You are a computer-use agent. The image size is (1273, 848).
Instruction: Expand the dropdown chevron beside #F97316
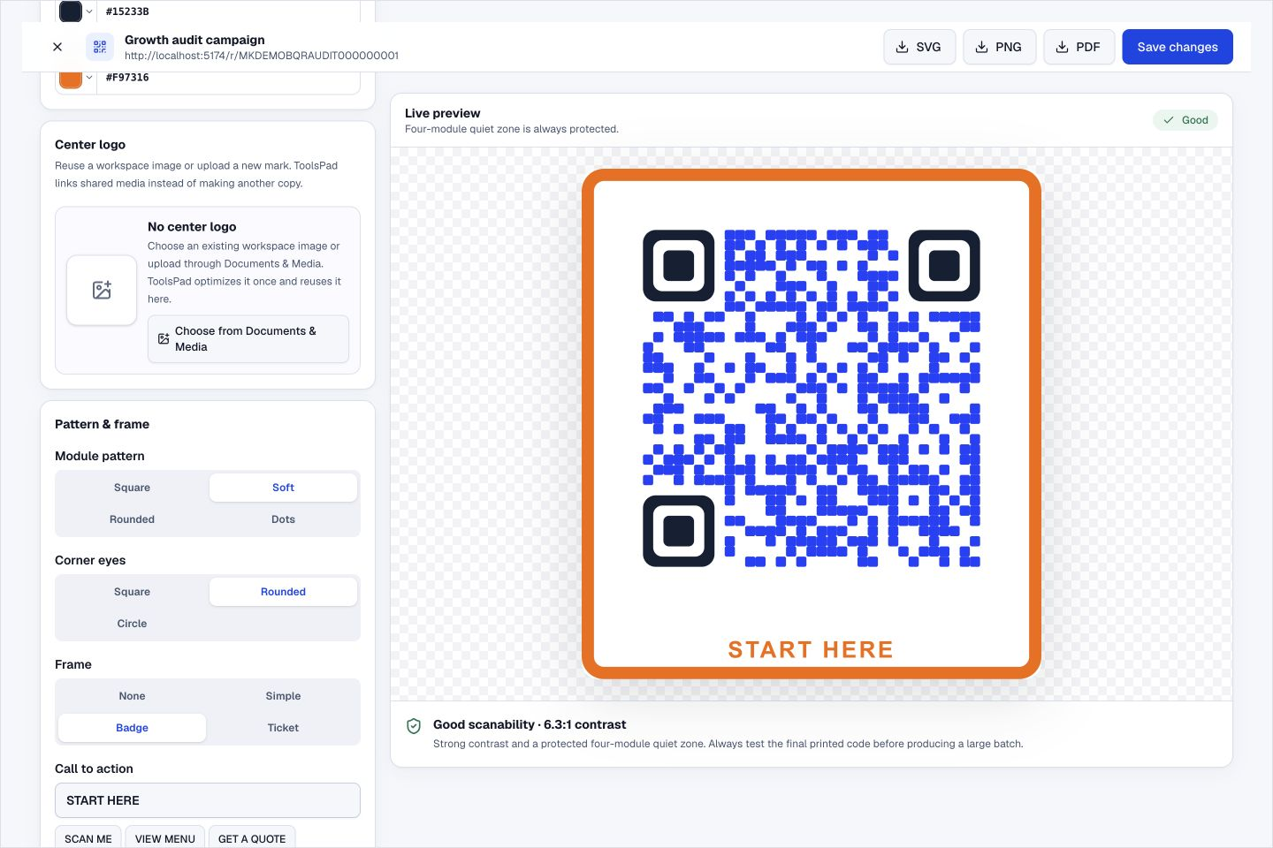[x=89, y=78]
